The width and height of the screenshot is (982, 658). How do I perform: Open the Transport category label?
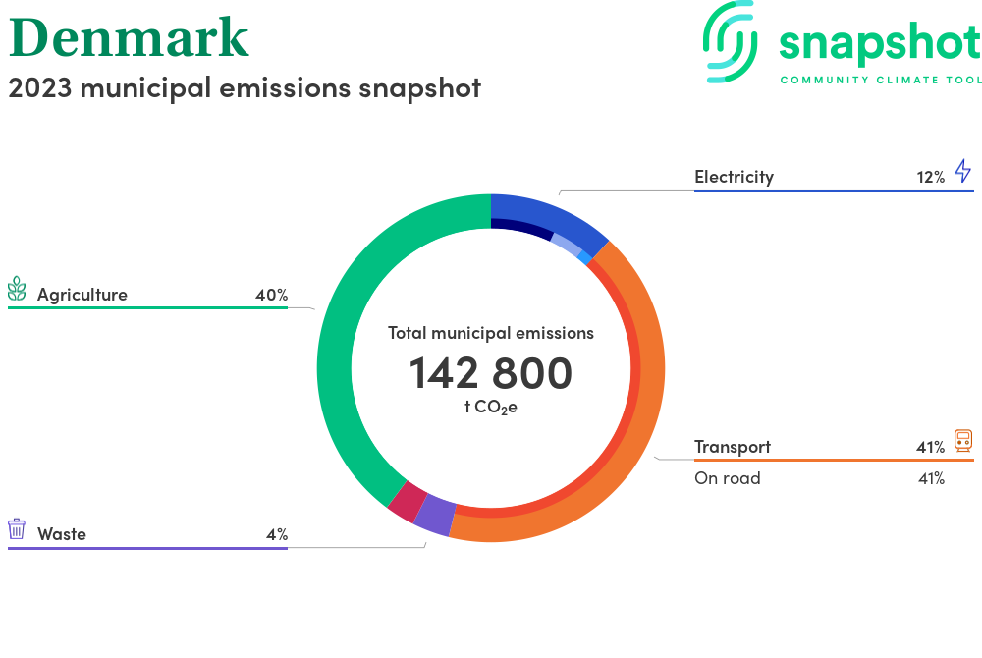[x=733, y=447]
